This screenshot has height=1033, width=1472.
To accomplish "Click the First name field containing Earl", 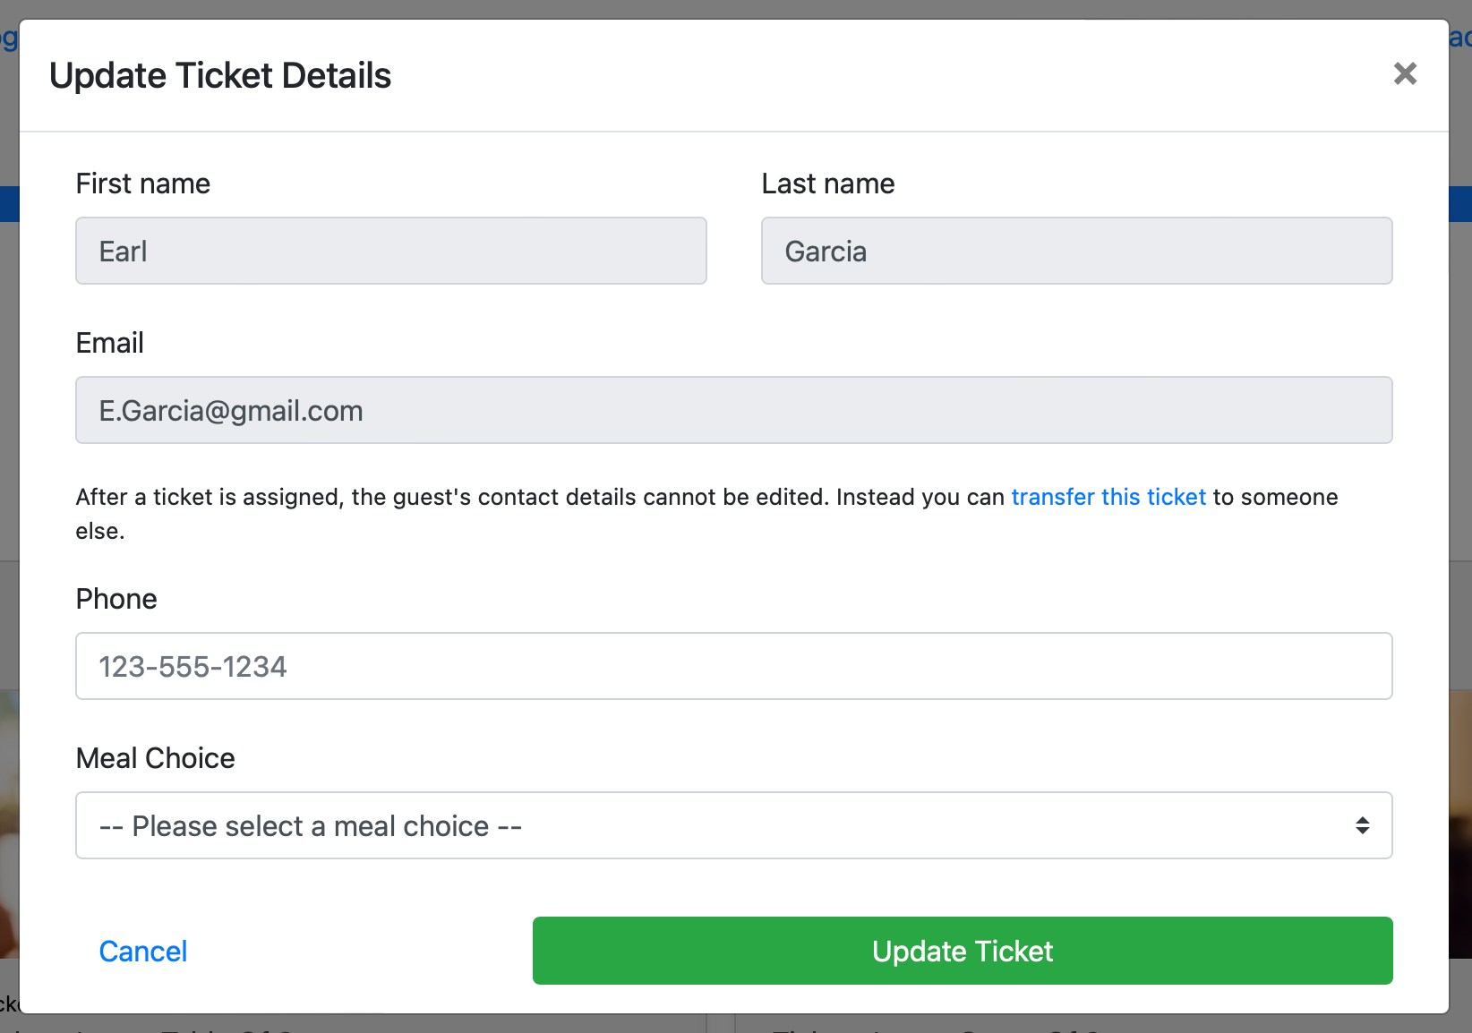I will [390, 251].
